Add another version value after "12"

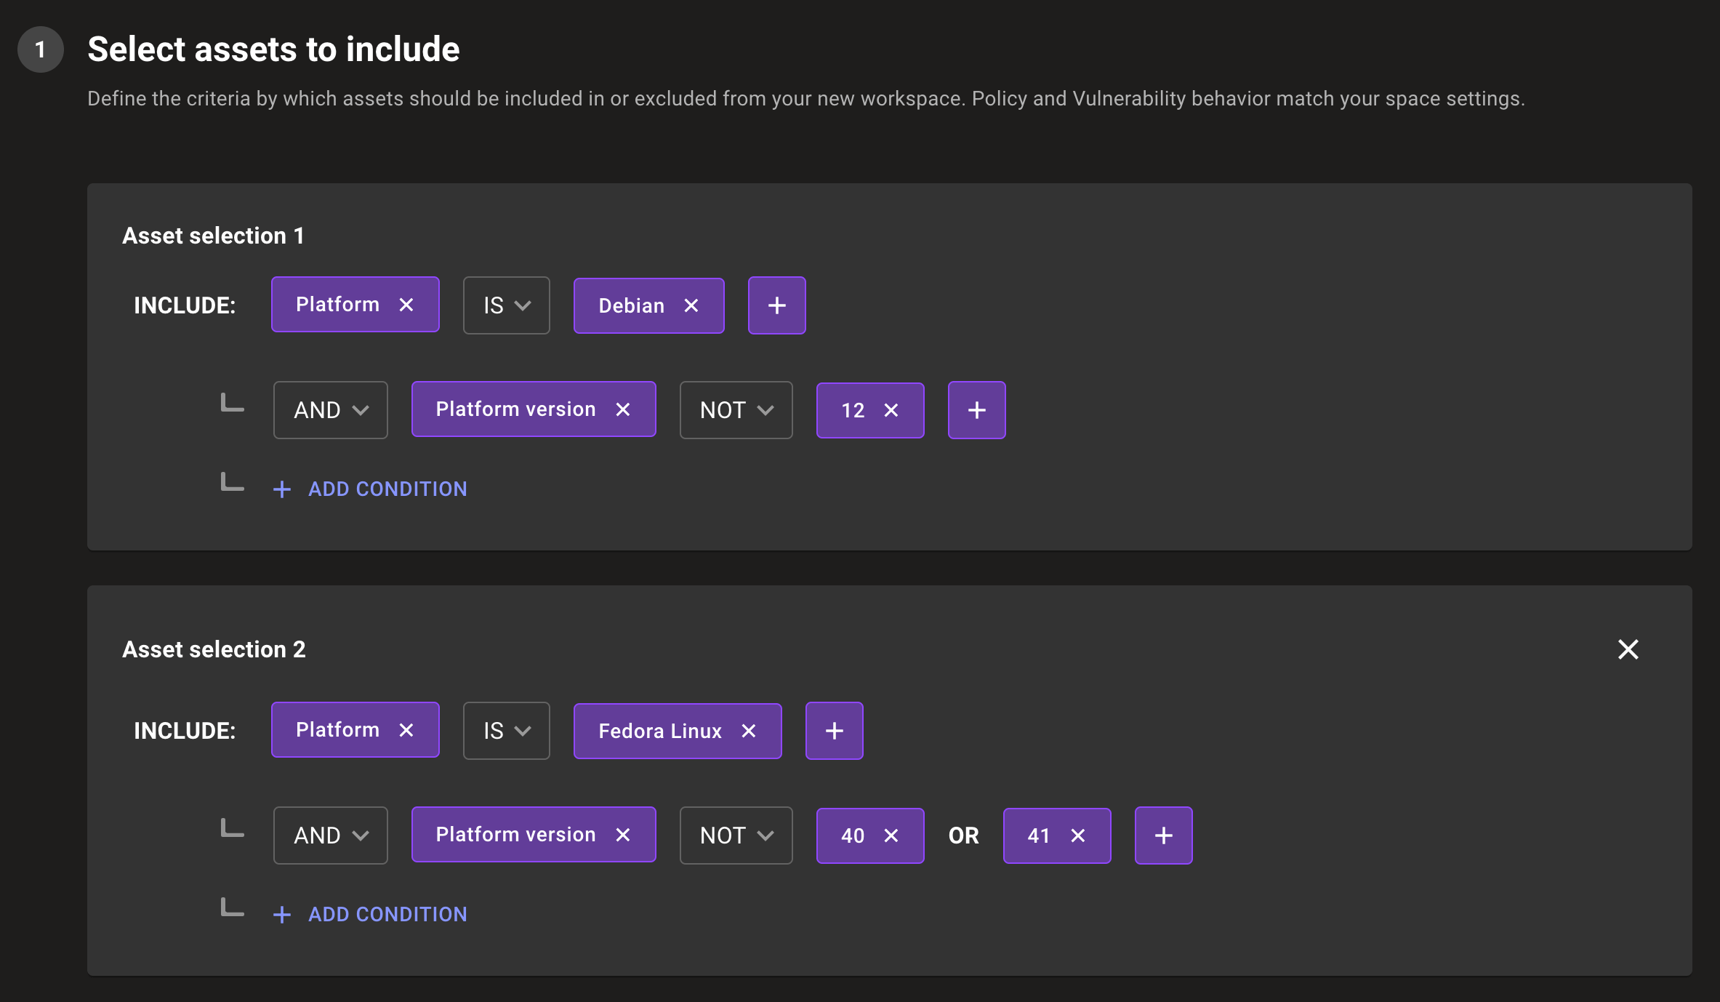point(976,410)
